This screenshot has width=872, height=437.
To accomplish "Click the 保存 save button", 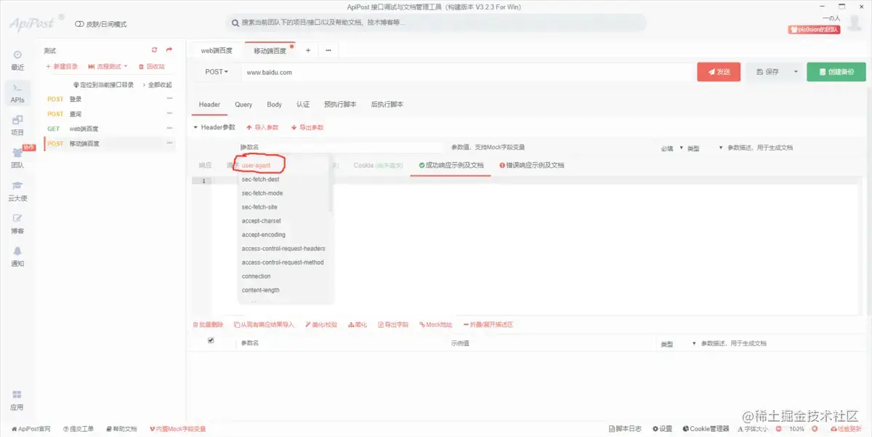I will pos(767,72).
